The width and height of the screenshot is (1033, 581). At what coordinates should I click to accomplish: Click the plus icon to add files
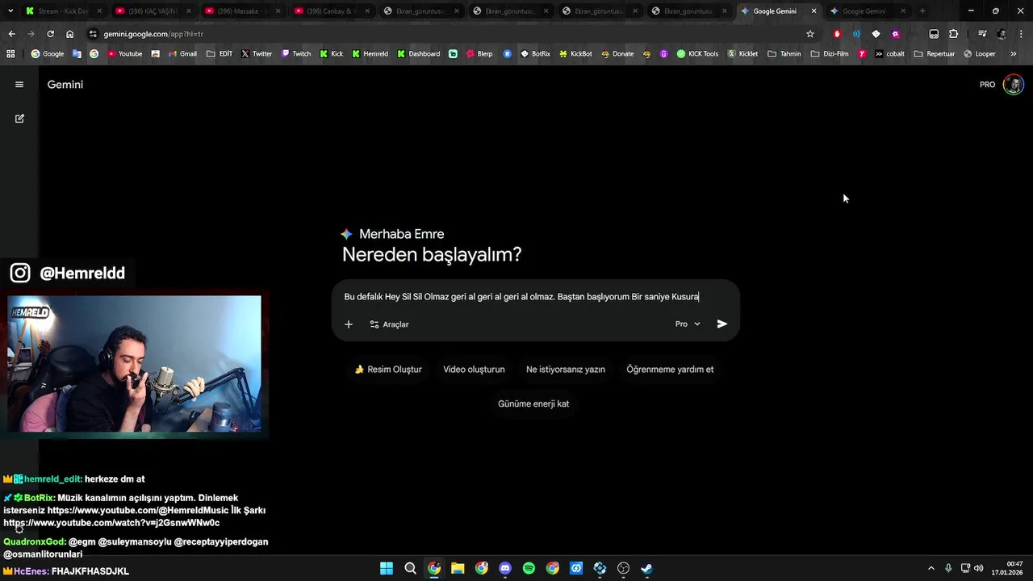[349, 324]
